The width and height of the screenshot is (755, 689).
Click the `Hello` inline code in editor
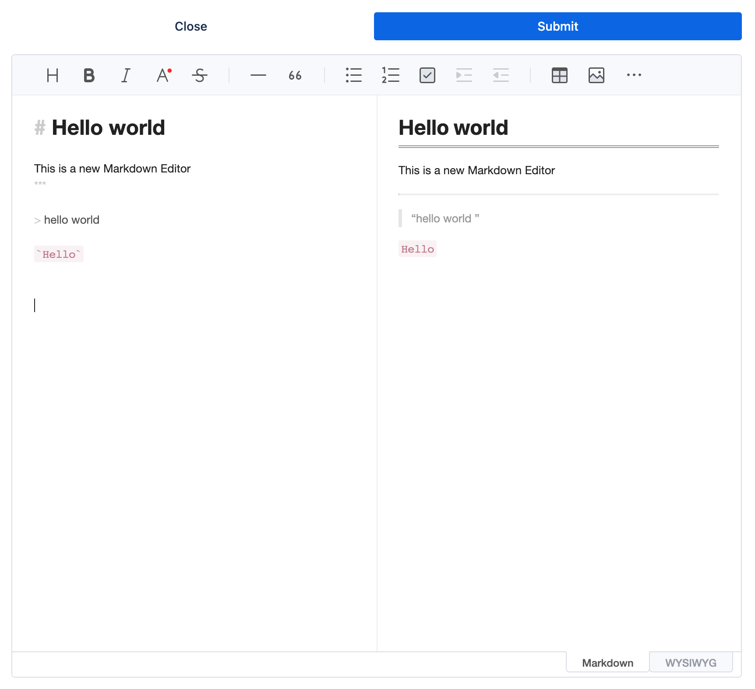pos(59,254)
